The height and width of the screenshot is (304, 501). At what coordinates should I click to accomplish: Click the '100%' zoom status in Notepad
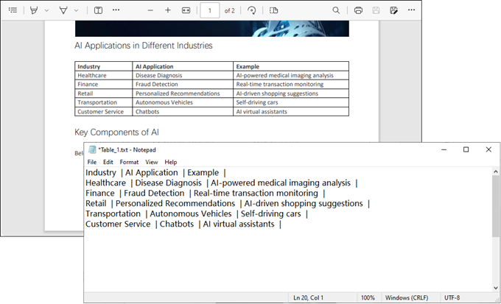368,297
